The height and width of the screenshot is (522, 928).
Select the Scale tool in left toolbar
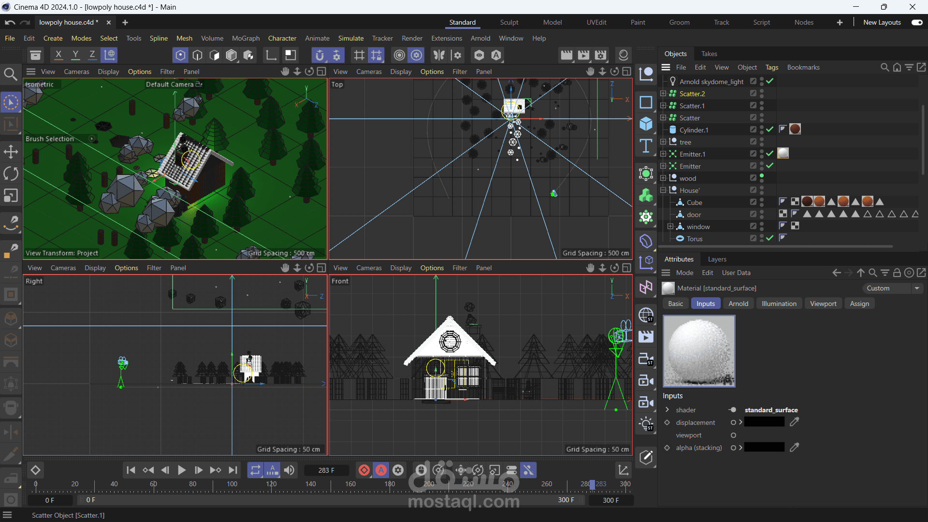tap(11, 196)
